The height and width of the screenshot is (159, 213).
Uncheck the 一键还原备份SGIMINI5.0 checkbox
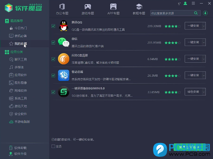[53, 92]
